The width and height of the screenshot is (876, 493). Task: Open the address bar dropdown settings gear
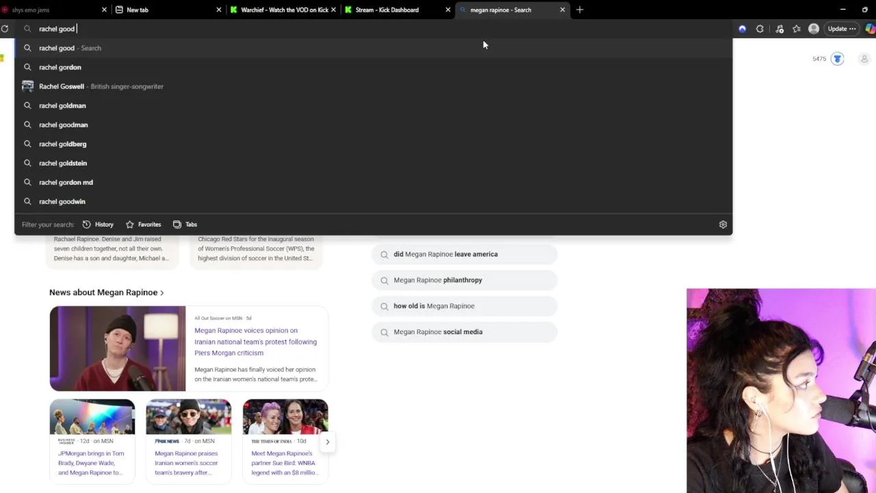pyautogui.click(x=723, y=225)
